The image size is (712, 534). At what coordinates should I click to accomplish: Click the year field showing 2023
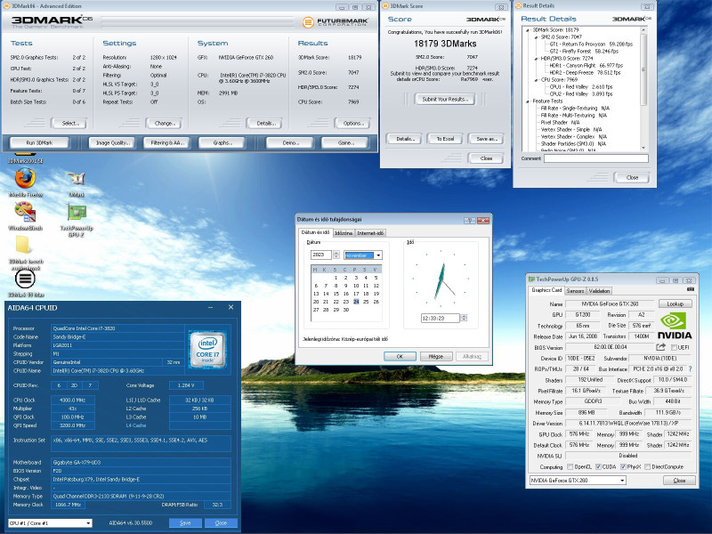click(321, 255)
